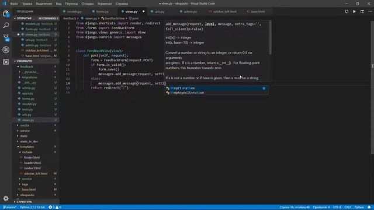374x210 pixels.
Task: Click FeedBackView in the breadcrumb
Action: [x=113, y=18]
